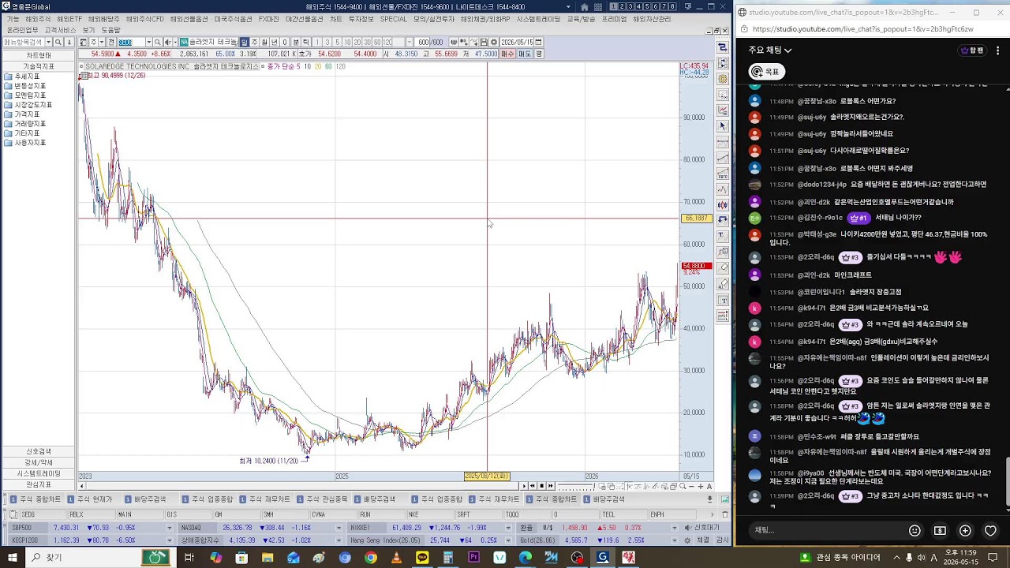
Task: Choose the text annotation tool in chart sidebar
Action: click(723, 235)
